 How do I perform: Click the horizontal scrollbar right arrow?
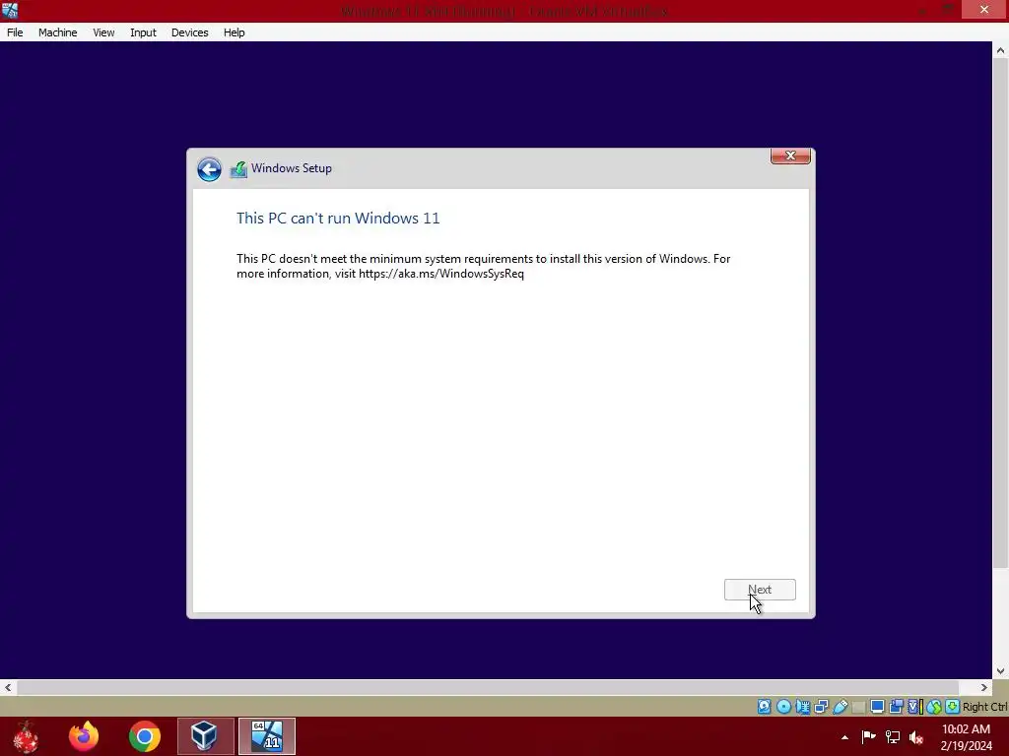coord(984,687)
